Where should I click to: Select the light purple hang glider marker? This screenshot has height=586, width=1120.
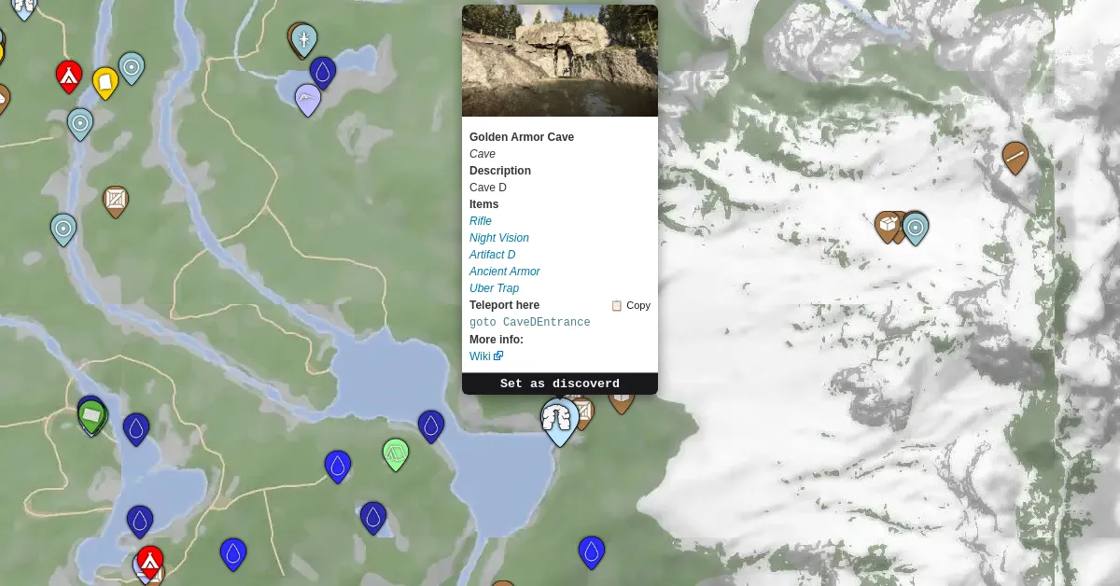point(308,100)
